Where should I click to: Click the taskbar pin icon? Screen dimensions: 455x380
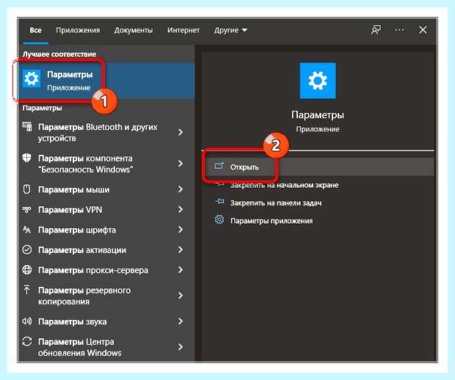pos(219,202)
